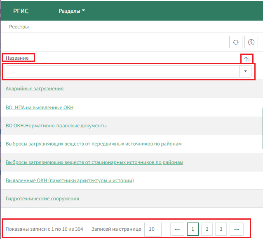Open ВО. НПА на выявленные ОКН link
Image resolution: width=263 pixels, height=239 pixels.
(x=40, y=107)
